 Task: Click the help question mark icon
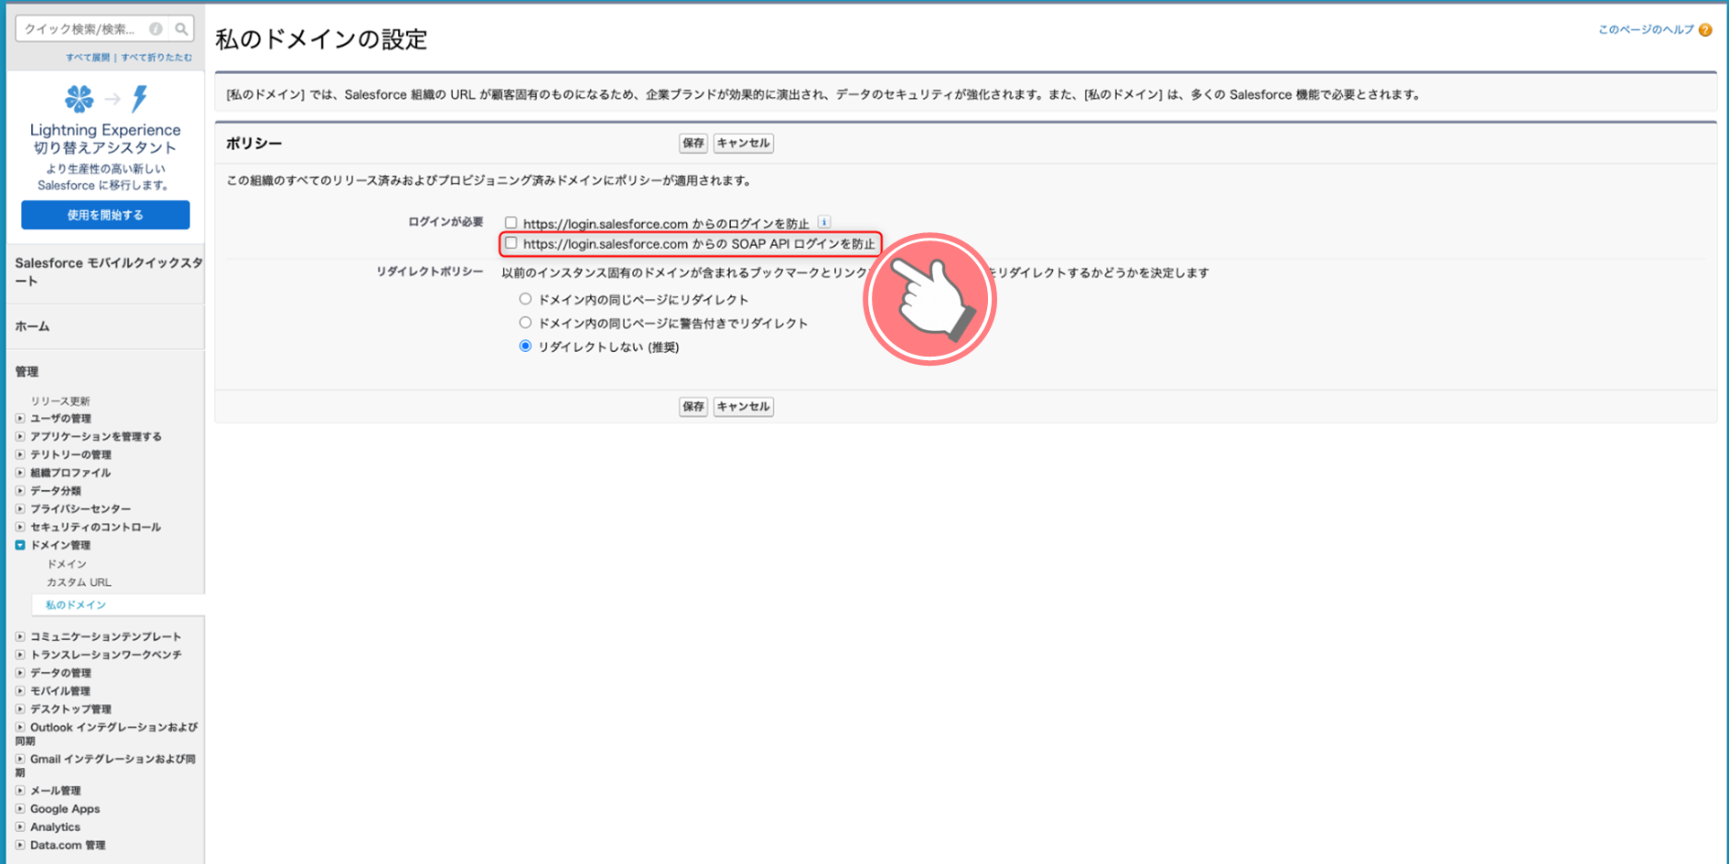pos(1705,30)
